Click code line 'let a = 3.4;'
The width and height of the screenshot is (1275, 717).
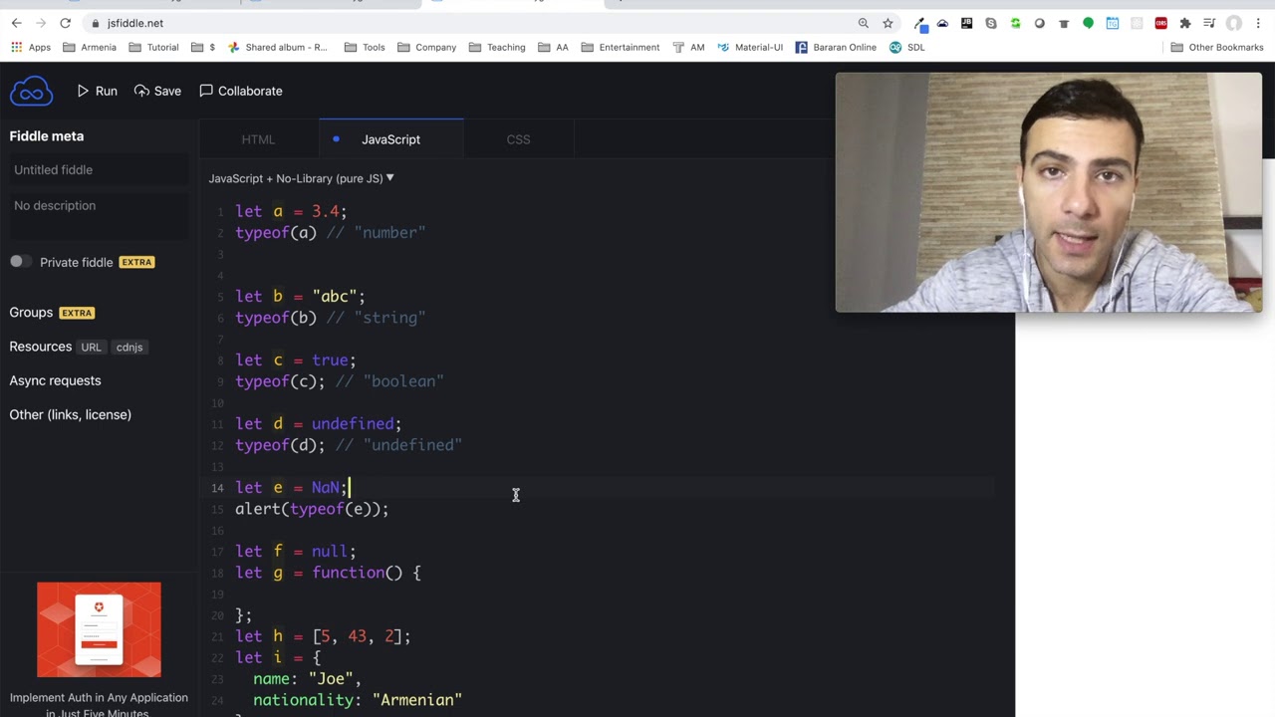click(x=291, y=211)
